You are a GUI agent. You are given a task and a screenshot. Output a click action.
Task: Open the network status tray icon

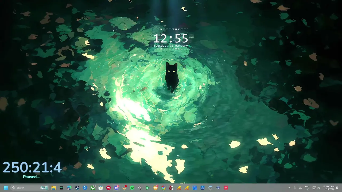(314, 188)
